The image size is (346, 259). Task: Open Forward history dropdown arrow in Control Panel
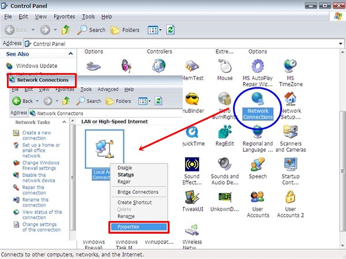point(55,30)
